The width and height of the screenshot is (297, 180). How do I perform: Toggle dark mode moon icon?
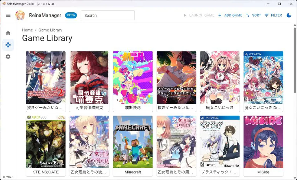[289, 15]
